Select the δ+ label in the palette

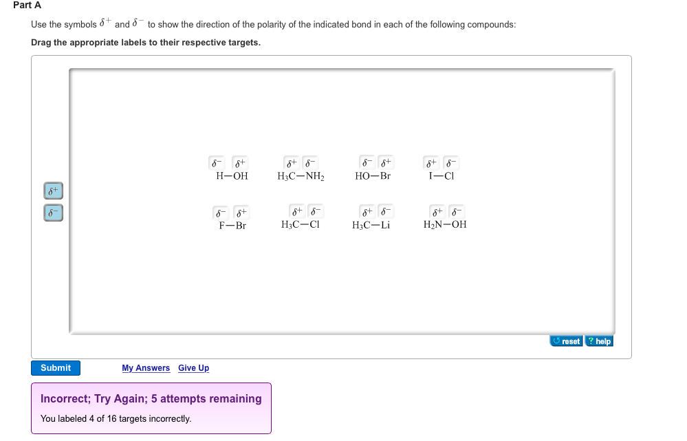point(53,191)
